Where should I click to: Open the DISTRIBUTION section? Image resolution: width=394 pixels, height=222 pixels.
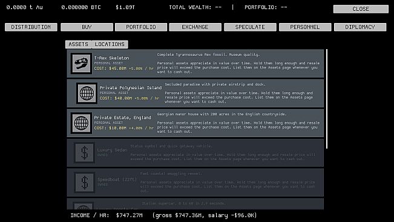point(31,27)
